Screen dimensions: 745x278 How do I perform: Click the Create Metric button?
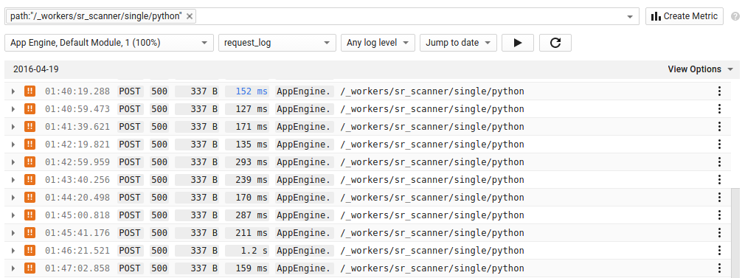click(x=685, y=16)
